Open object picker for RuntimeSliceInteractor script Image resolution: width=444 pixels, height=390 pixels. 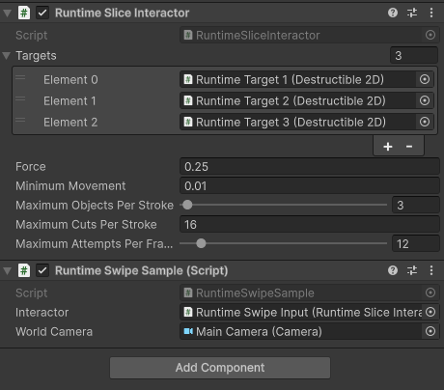(x=430, y=35)
